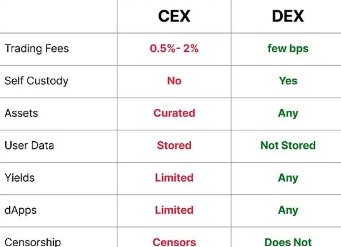Select the Yields row label

tap(20, 178)
